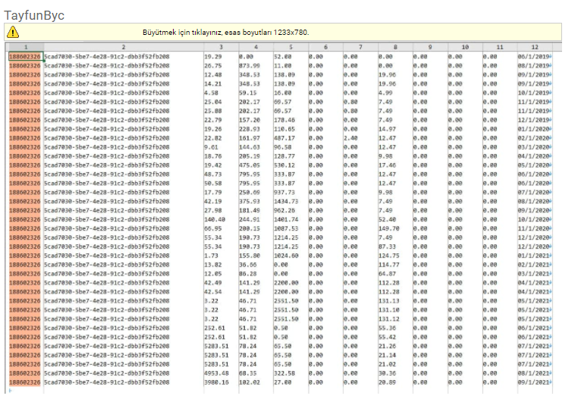Click cell with value 4953.48
This screenshot has width=578, height=399.
click(216, 372)
